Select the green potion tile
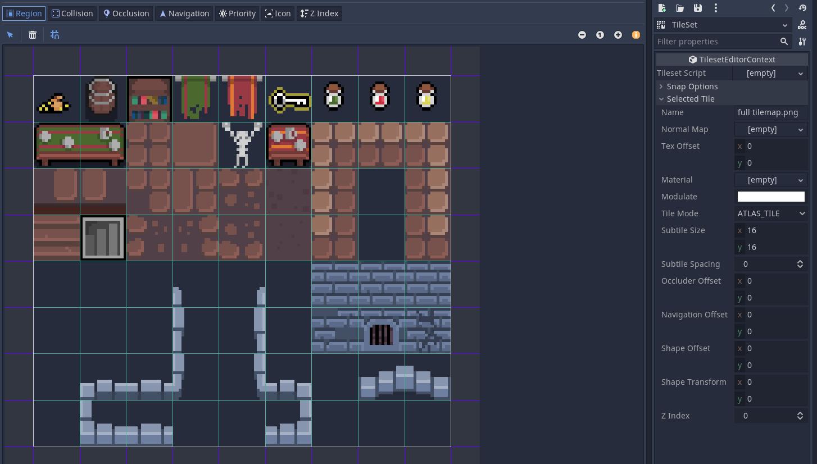This screenshot has height=464, width=817. (335, 99)
